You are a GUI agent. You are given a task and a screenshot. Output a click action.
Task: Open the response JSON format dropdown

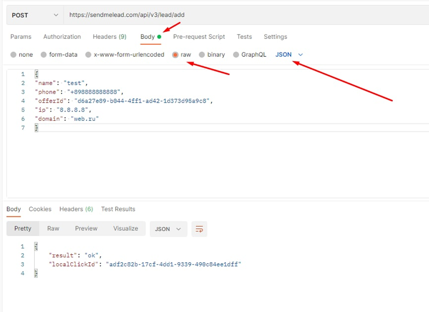[x=168, y=229]
